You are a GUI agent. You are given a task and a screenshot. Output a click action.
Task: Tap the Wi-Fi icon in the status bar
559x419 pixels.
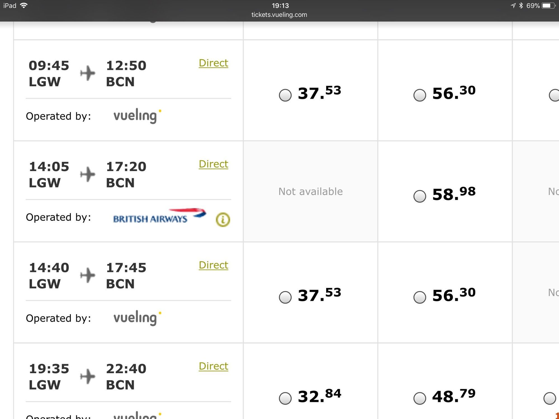click(24, 6)
